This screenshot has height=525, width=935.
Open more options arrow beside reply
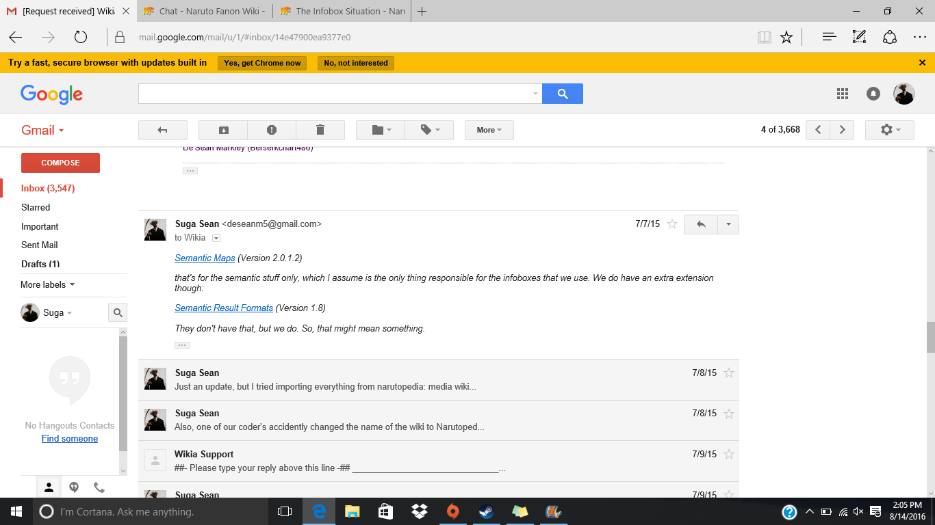click(728, 224)
